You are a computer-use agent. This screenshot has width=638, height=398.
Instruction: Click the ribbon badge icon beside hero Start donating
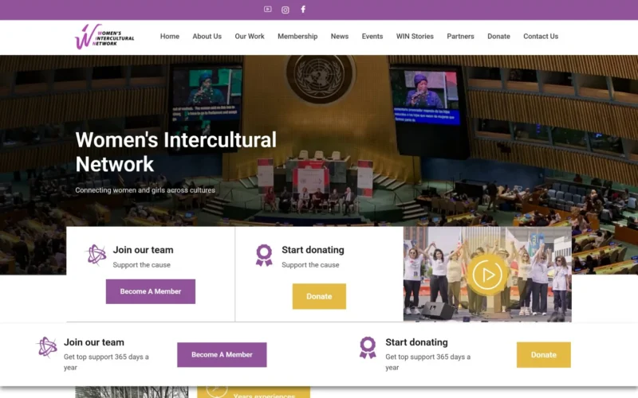point(264,255)
